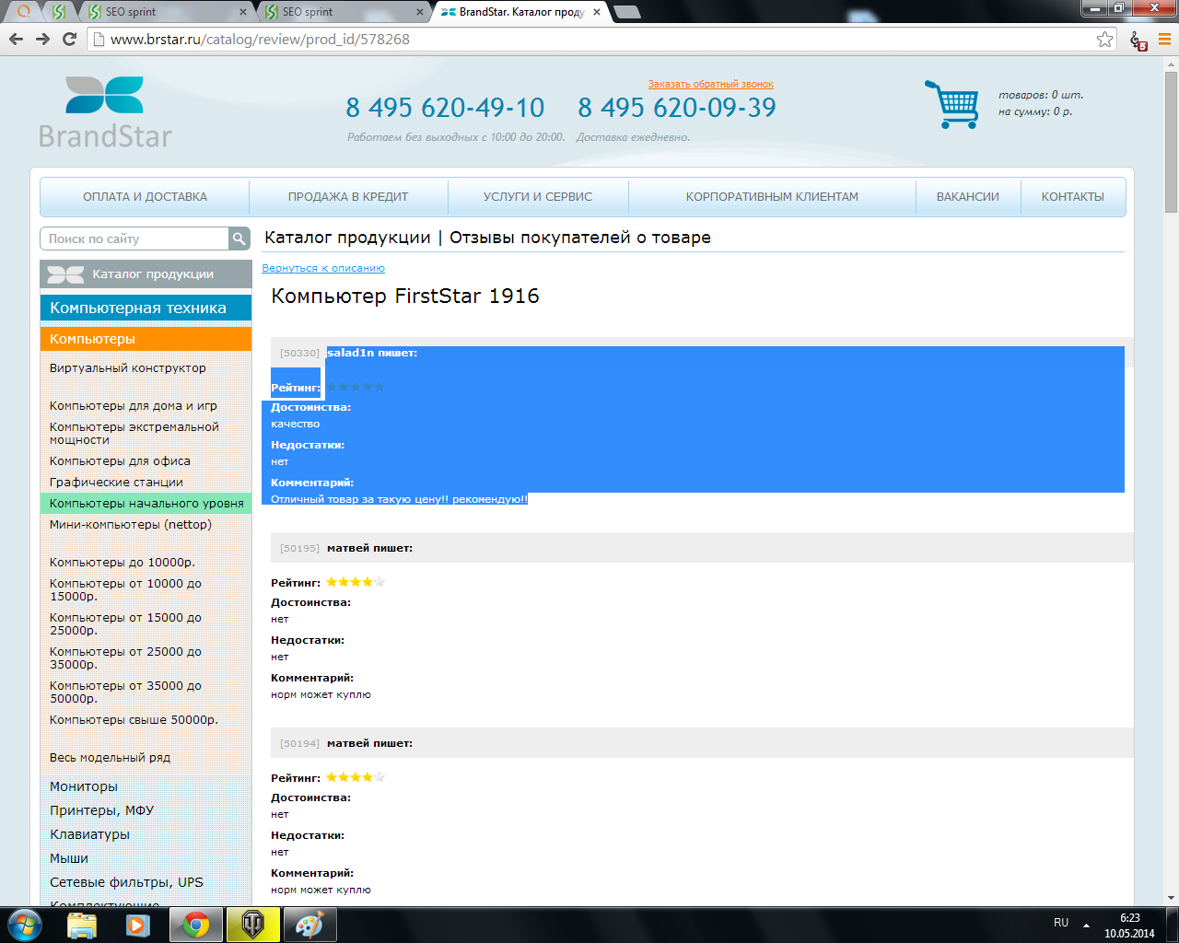Screen dimensions: 1179x943
Task: Open Компьютеры от 15000 до 25000р.
Action: [x=125, y=623]
